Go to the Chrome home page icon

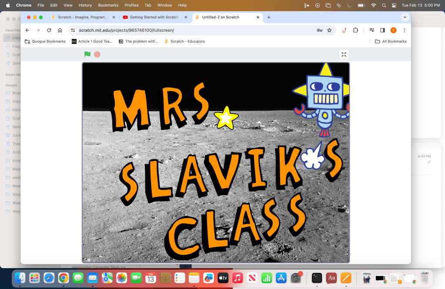(x=60, y=30)
